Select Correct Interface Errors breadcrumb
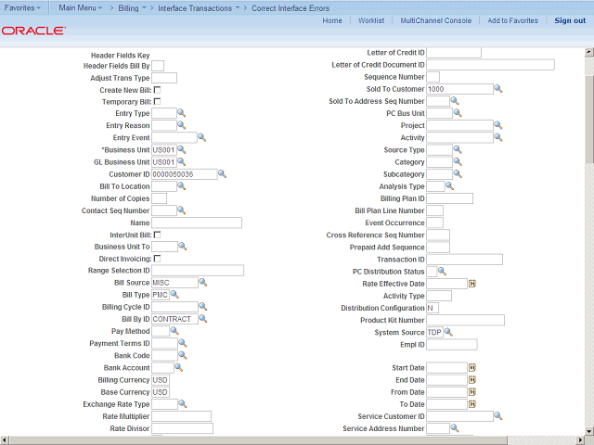 point(291,8)
